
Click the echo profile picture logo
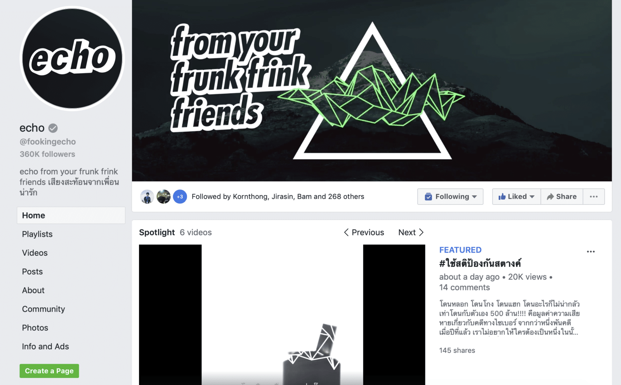click(72, 59)
